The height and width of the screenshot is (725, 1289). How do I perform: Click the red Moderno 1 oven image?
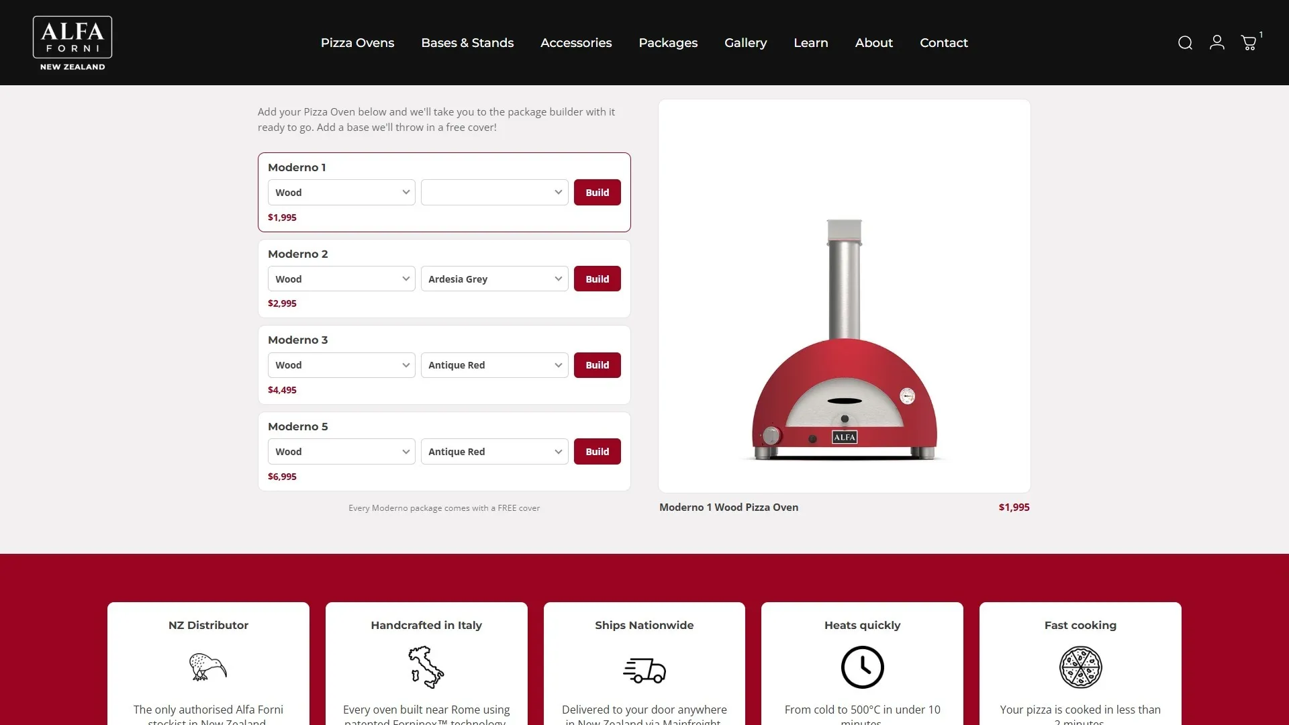[x=845, y=339]
